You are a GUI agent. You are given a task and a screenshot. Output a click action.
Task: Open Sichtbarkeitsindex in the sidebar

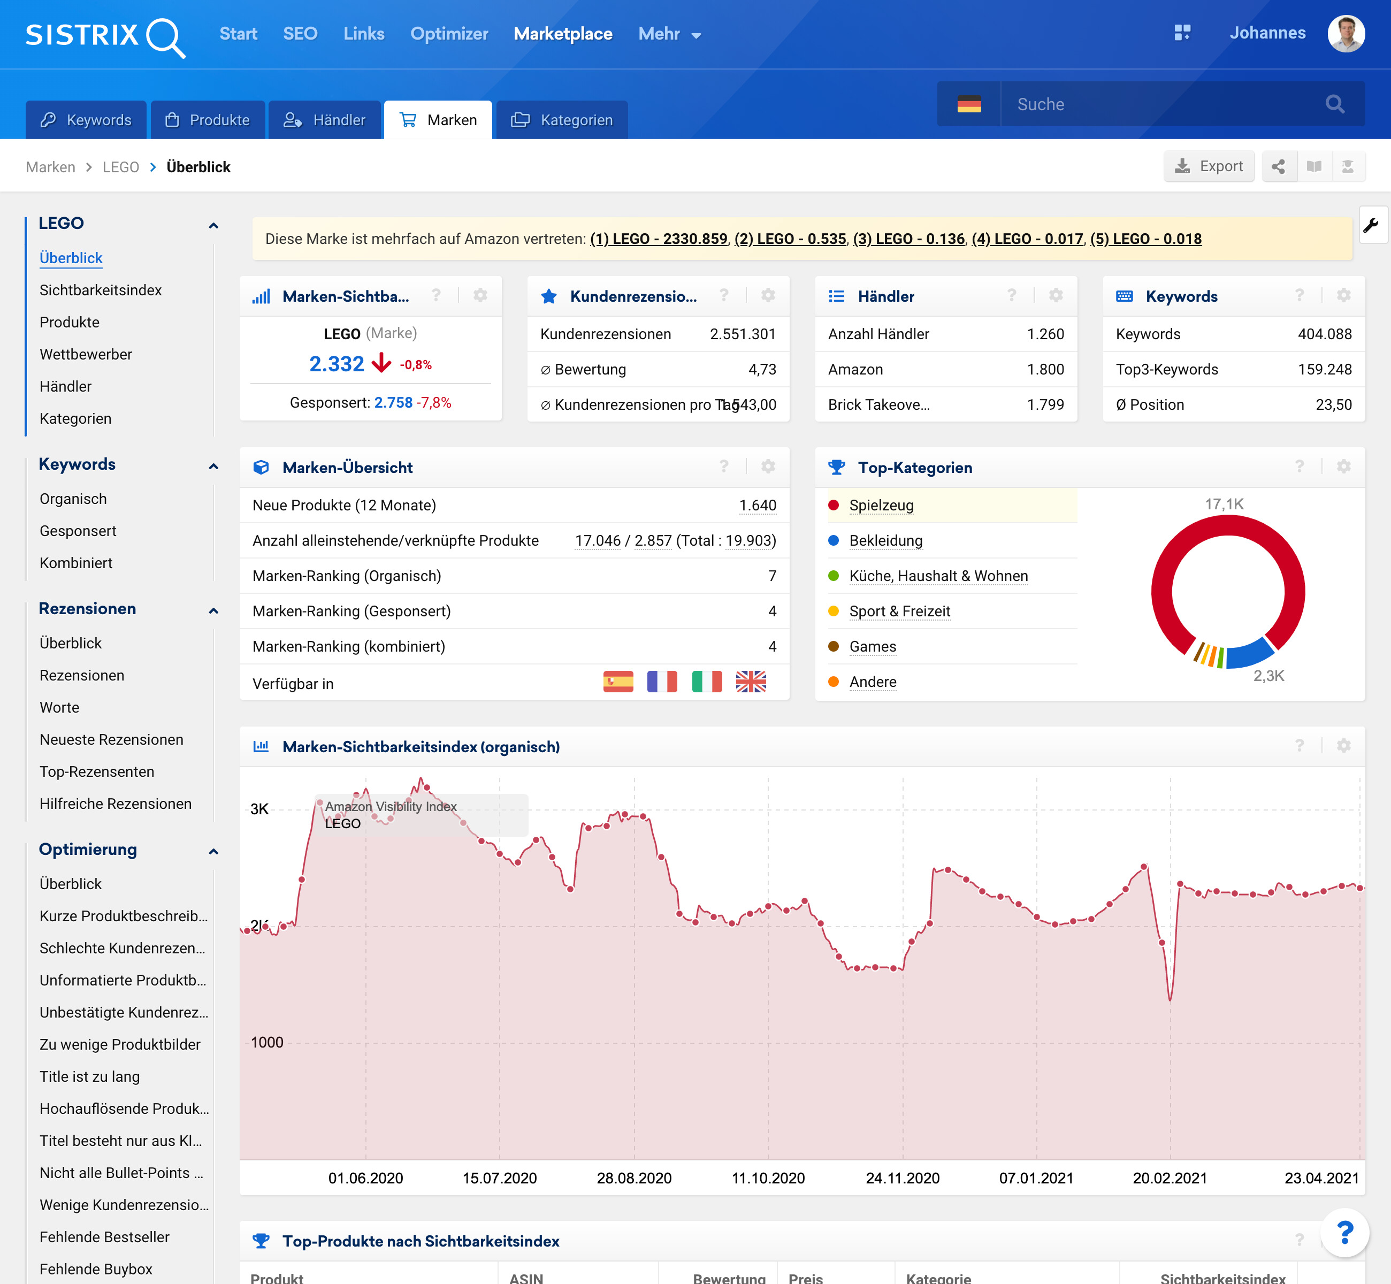(100, 290)
